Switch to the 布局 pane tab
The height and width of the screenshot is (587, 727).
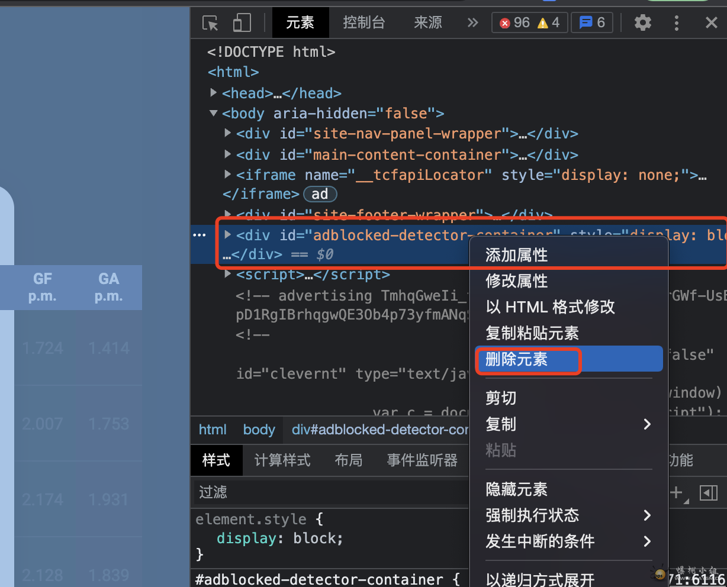tap(349, 460)
